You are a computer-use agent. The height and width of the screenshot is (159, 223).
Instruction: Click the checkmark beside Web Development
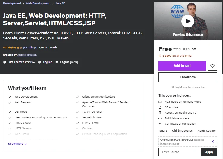(10, 97)
